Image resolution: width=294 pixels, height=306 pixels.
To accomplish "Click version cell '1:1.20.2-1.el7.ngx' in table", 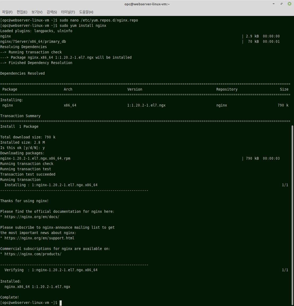I will point(146,105).
